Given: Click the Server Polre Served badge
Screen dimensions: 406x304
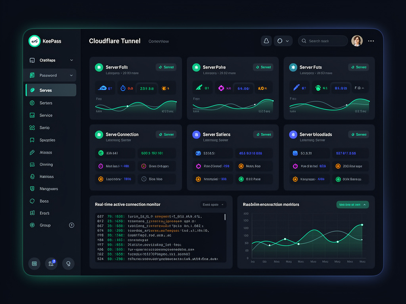Looking at the screenshot, I should (263, 67).
